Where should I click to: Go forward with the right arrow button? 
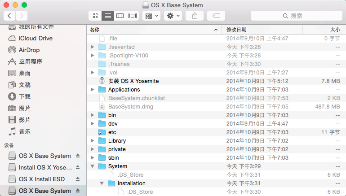[x=22, y=16]
